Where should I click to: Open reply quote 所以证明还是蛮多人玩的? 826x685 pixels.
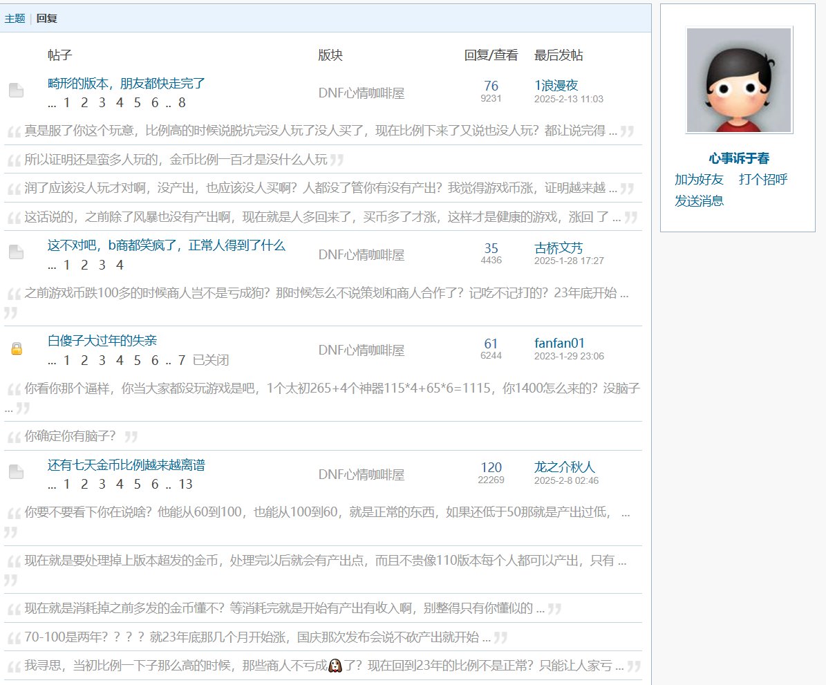[x=176, y=160]
